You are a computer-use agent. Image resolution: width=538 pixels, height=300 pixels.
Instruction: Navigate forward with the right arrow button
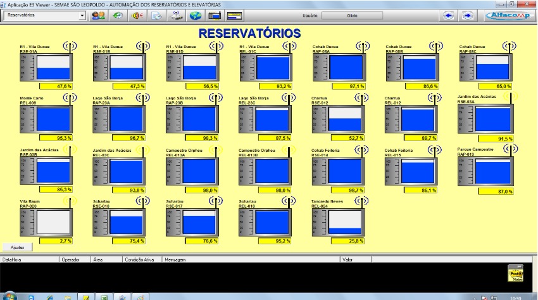pos(467,15)
